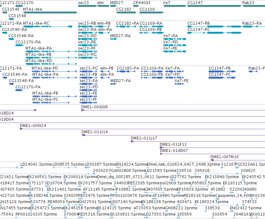The height and width of the screenshot is (219, 265).
Task: Select protein CG1347-PC
Action: coord(222,78)
